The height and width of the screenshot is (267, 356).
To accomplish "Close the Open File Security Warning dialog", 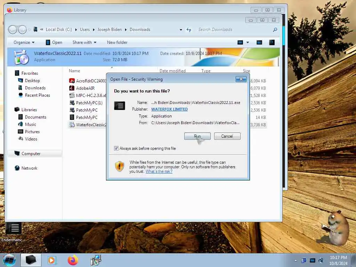I will click(x=241, y=79).
